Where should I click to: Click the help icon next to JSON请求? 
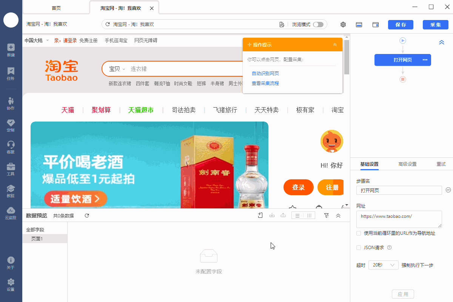pyautogui.click(x=389, y=248)
